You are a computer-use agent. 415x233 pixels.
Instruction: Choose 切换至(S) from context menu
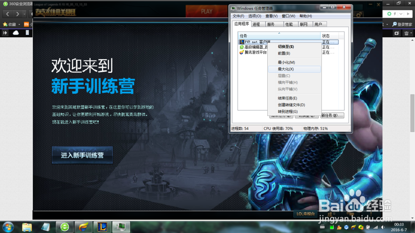click(294, 46)
